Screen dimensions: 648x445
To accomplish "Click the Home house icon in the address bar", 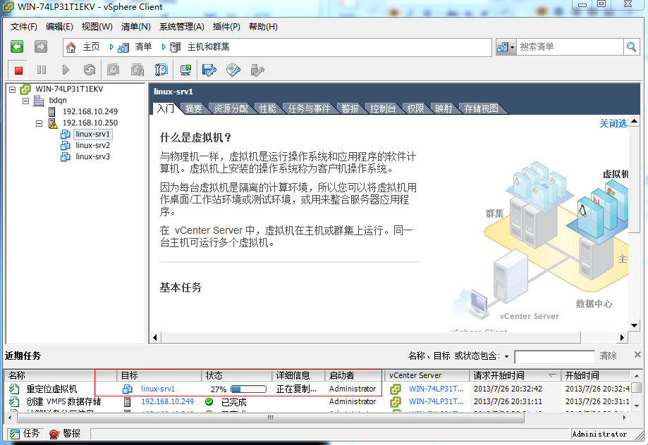I will pos(71,47).
